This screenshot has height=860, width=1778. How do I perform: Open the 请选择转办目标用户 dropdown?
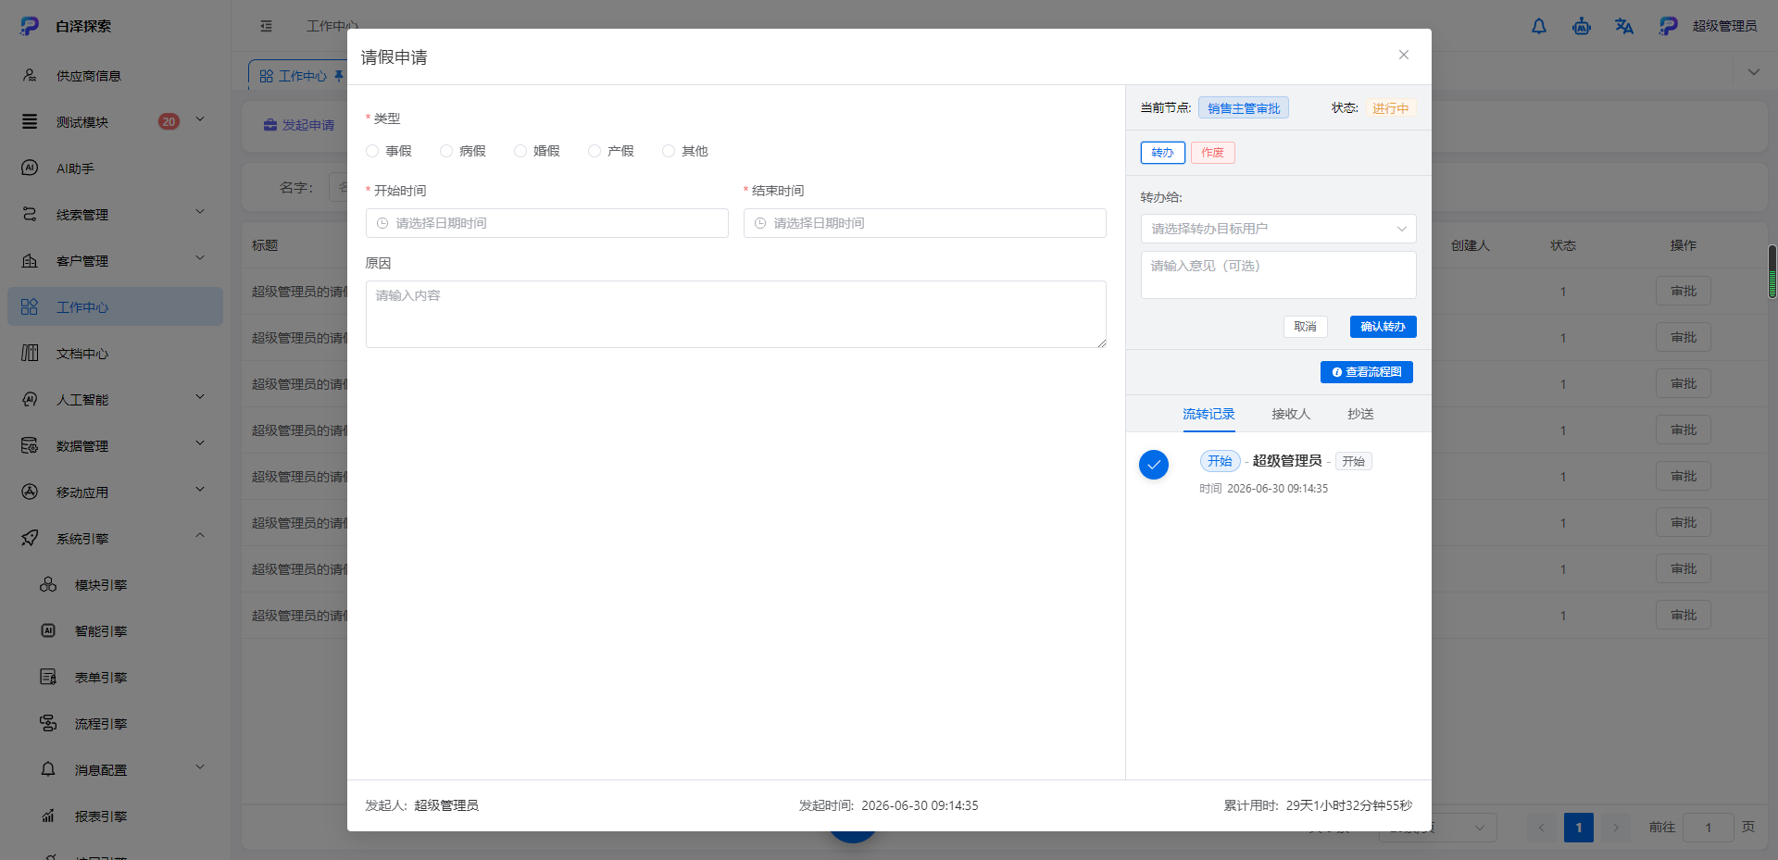coord(1278,229)
